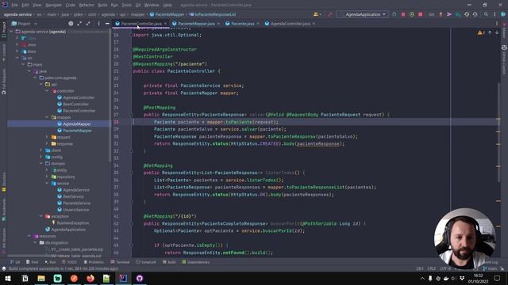Click the Debug bug icon in toolbar
The height and width of the screenshot is (285, 508).
click(403, 14)
